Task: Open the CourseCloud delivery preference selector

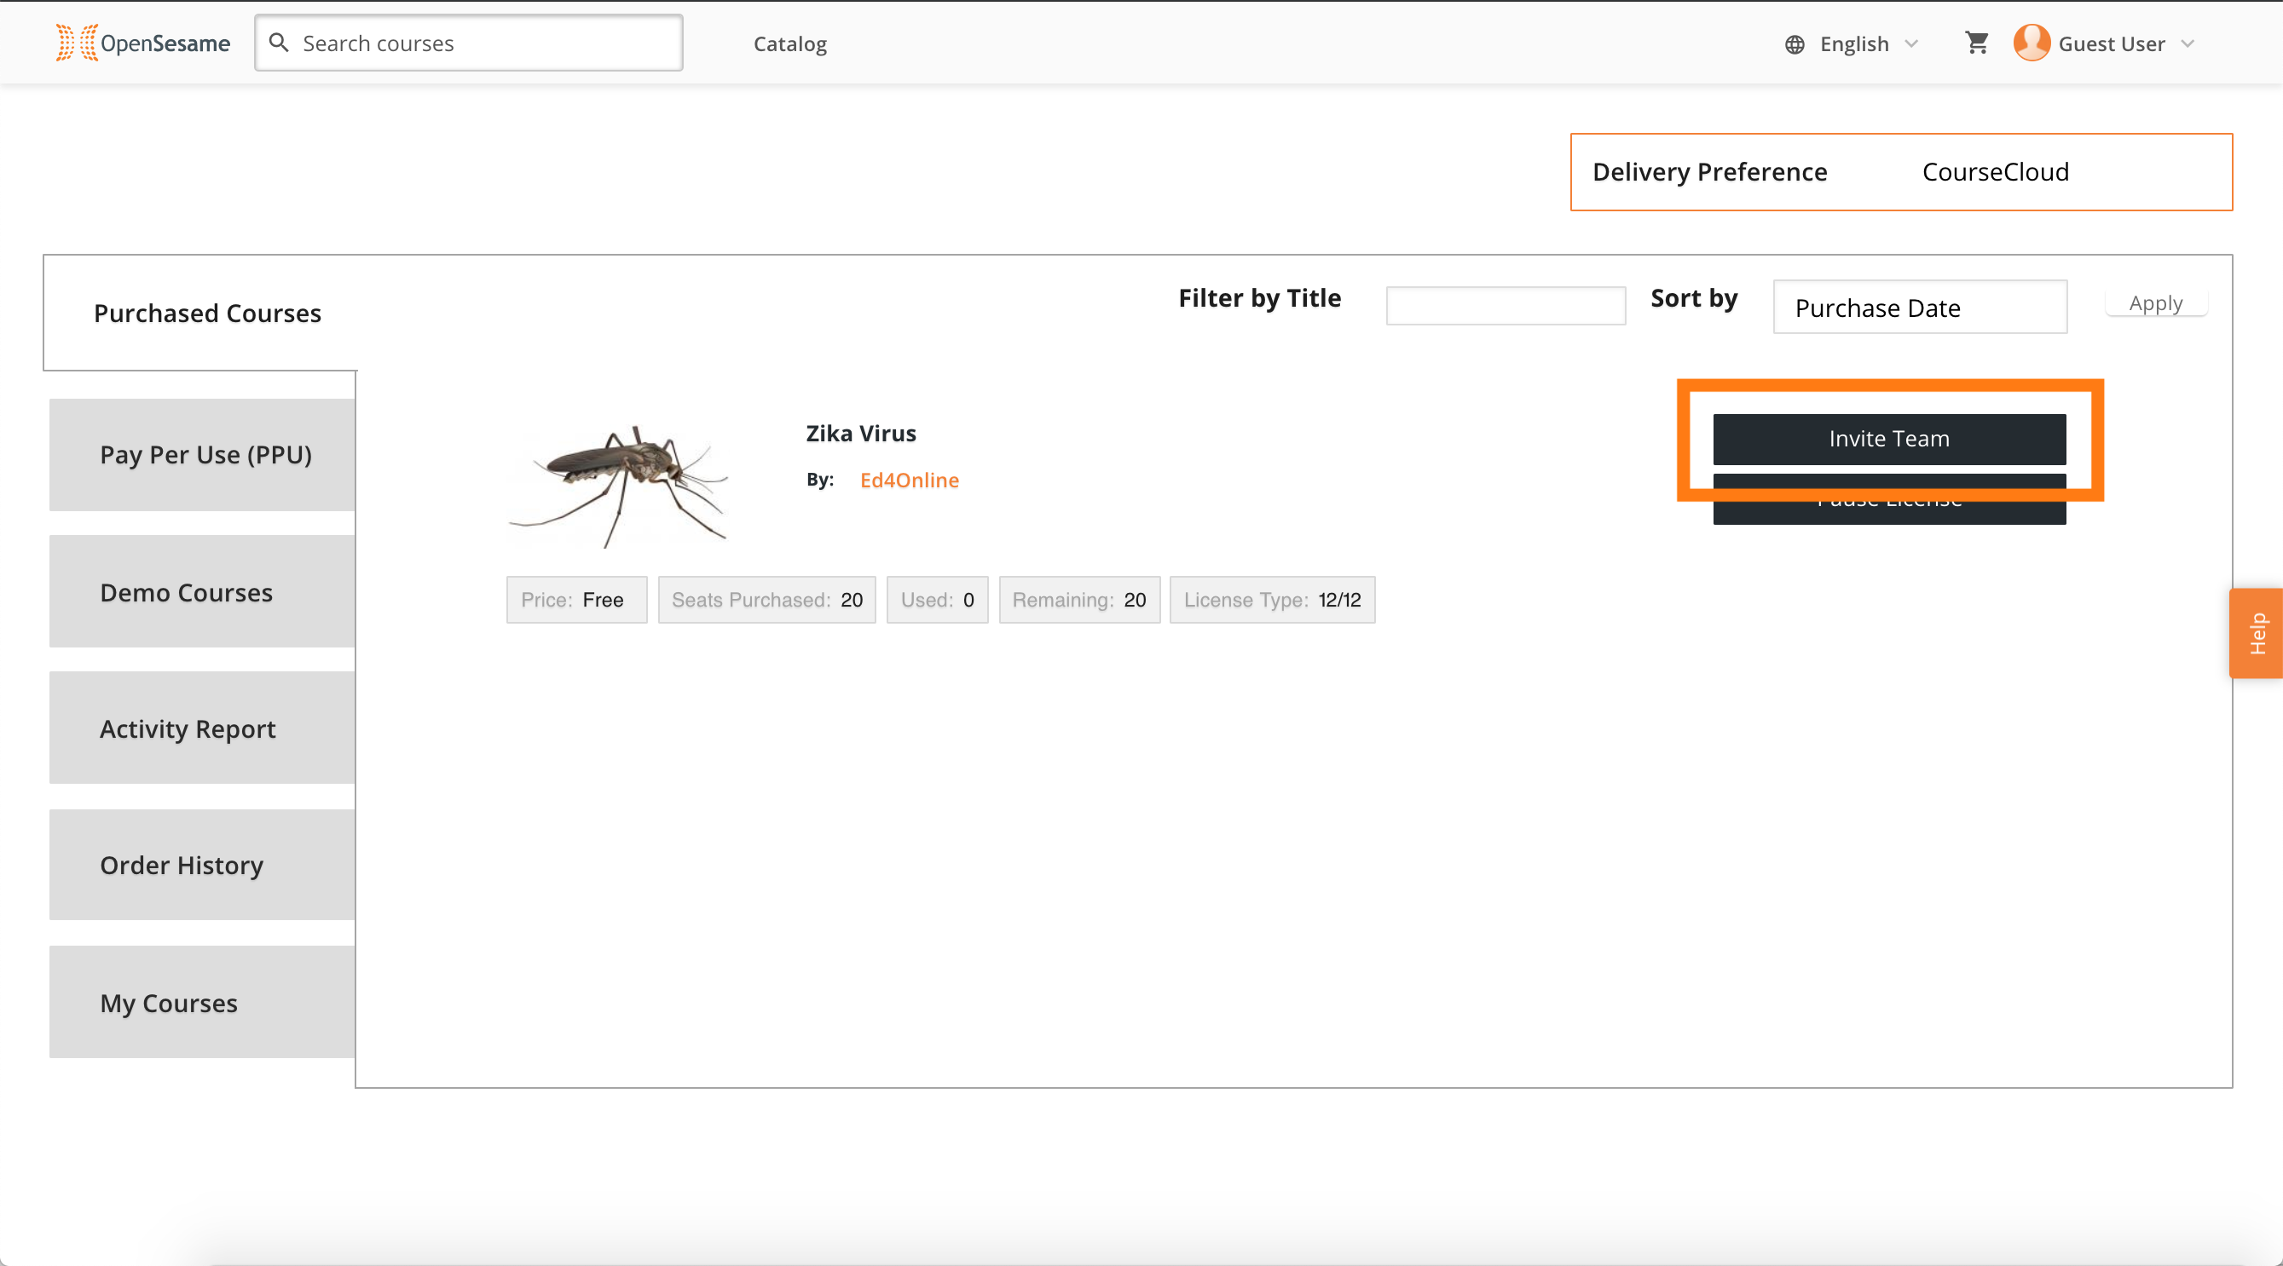Action: point(1995,172)
